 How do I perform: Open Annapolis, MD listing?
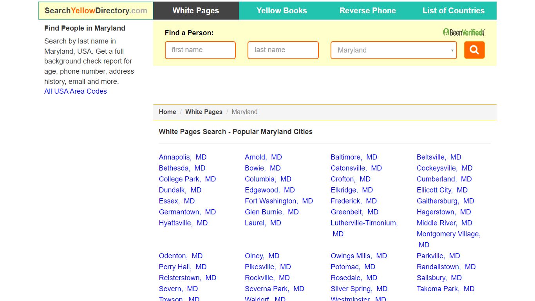click(x=183, y=157)
